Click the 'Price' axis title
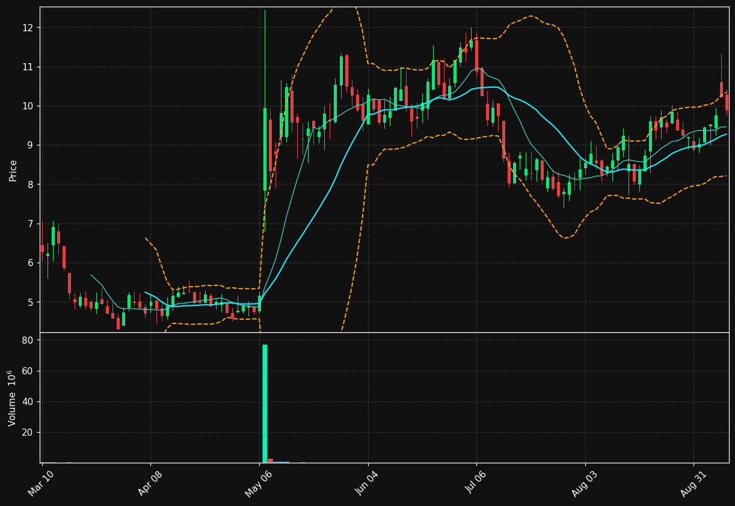 click(13, 170)
